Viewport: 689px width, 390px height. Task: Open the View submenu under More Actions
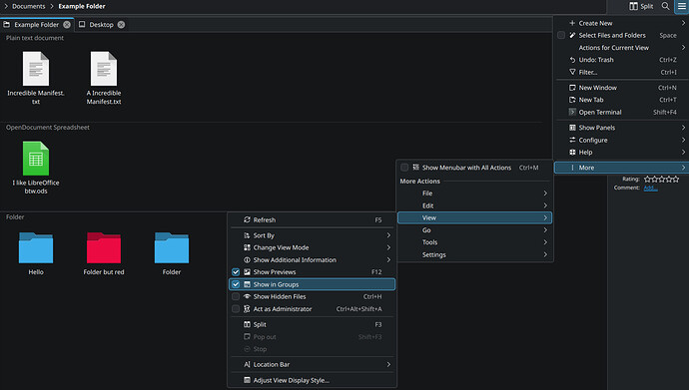pyautogui.click(x=475, y=217)
